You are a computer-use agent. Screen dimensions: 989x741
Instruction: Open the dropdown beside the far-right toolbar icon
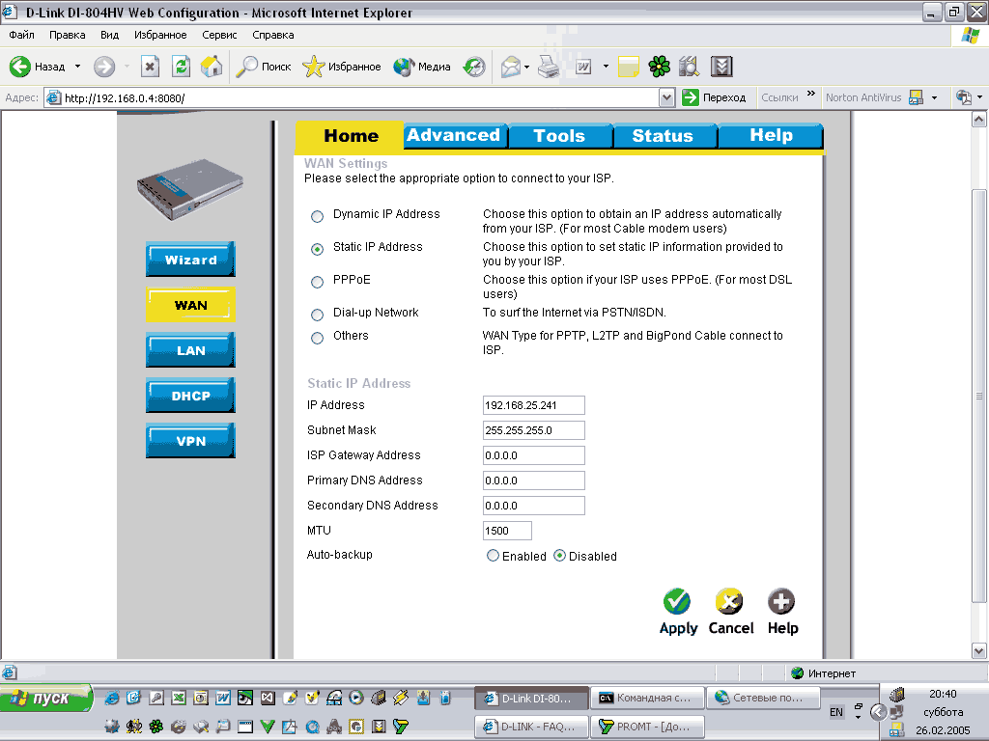pyautogui.click(x=979, y=97)
